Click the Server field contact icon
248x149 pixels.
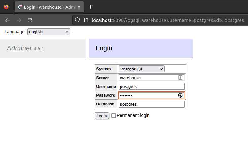180,78
